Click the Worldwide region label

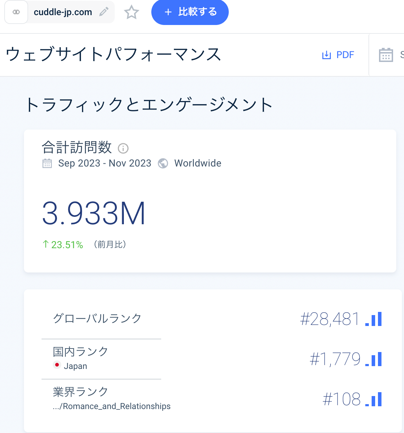[x=198, y=163]
